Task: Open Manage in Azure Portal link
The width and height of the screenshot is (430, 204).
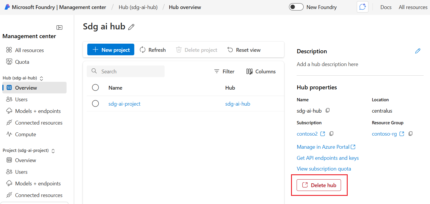Action: (x=326, y=147)
